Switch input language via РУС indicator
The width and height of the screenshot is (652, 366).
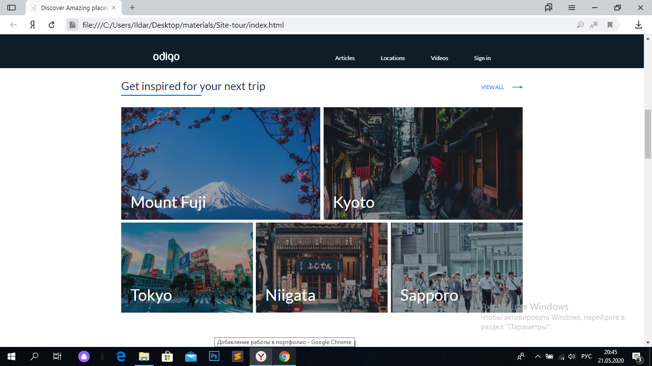587,356
